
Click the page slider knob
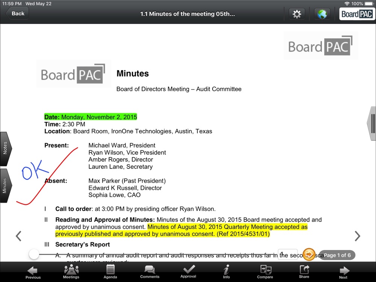[x=34, y=254]
